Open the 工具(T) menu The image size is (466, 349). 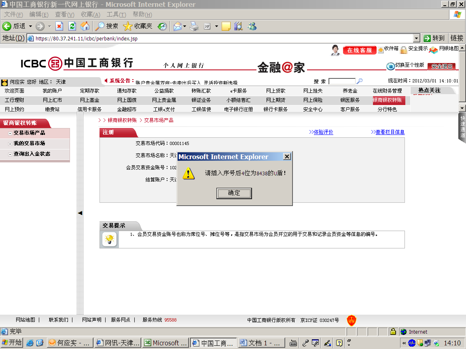click(116, 14)
